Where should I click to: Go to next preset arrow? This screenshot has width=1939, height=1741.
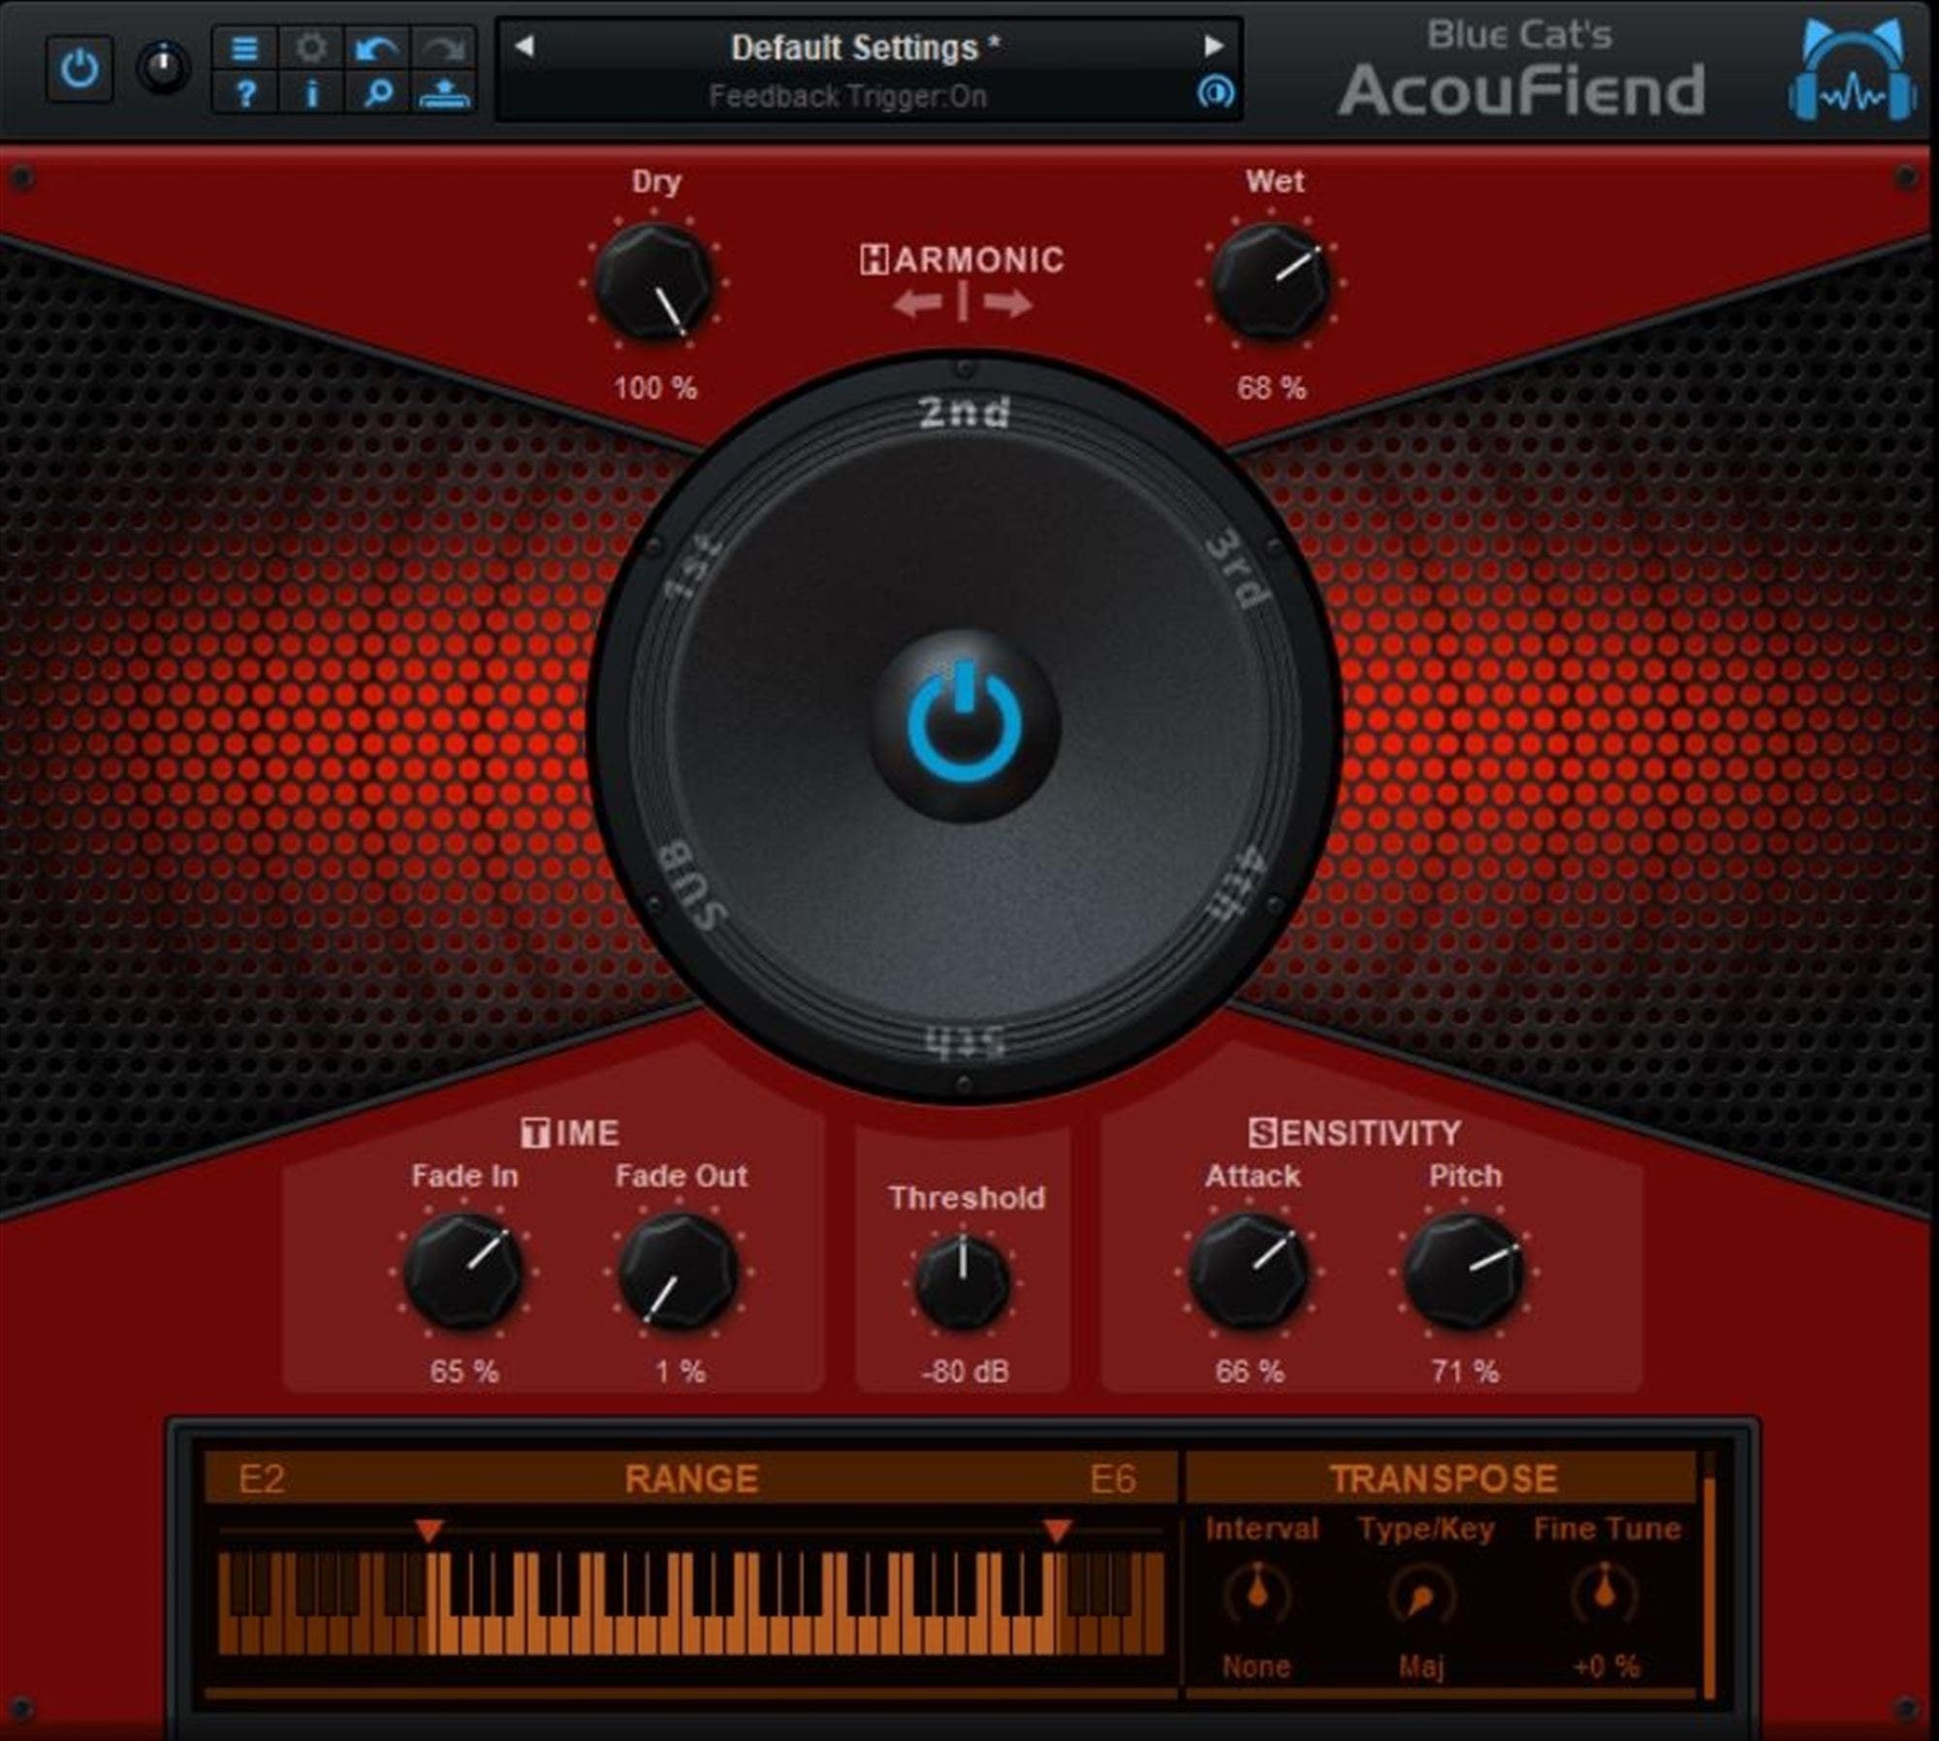[1213, 46]
